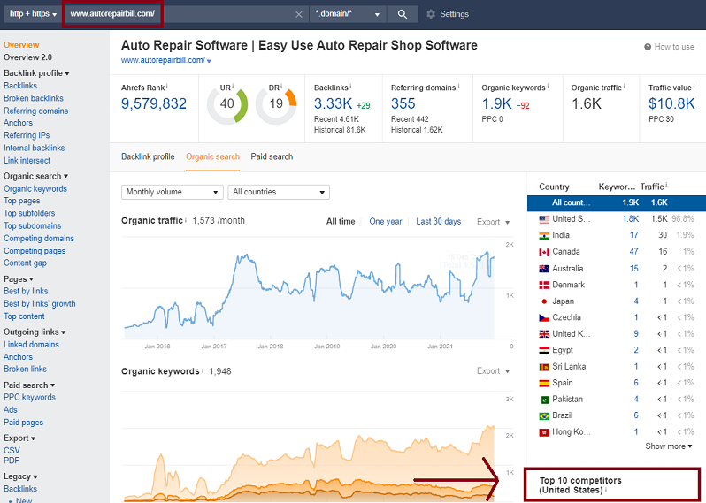Open Referring domains in sidebar
This screenshot has height=503, width=706.
click(36, 111)
